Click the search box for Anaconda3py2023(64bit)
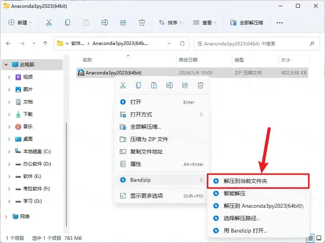Viewport: 325px width, 243px height. pyautogui.click(x=257, y=43)
